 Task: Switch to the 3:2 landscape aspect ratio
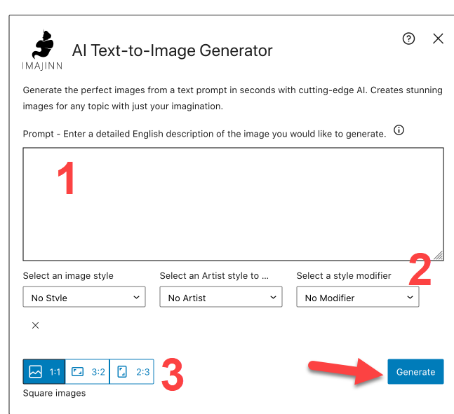[88, 371]
